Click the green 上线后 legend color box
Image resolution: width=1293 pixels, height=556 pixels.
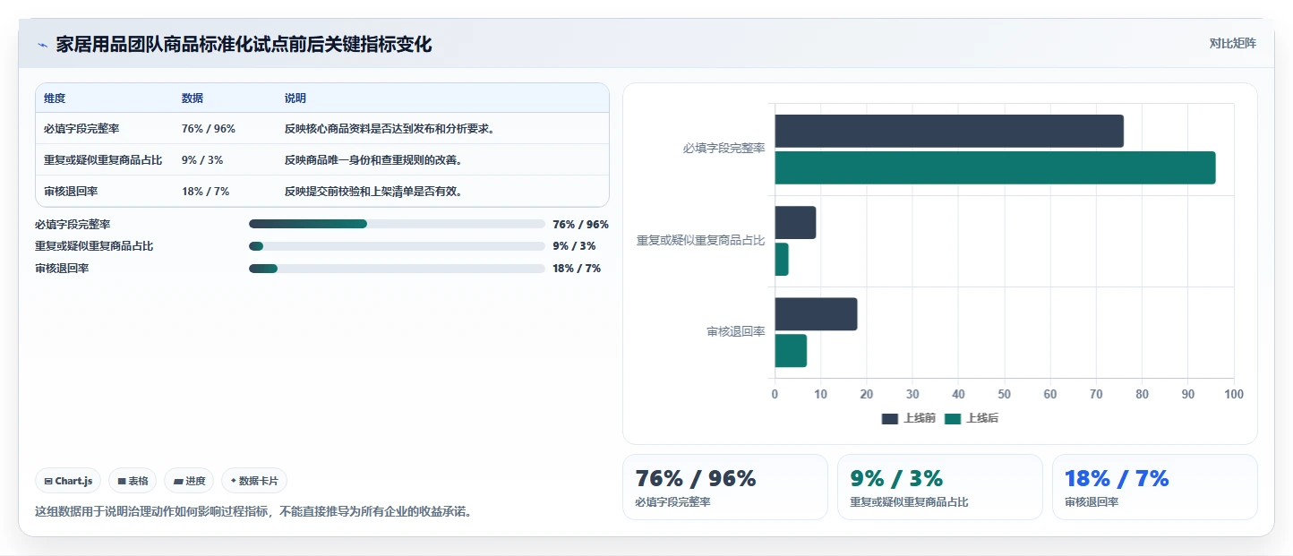coord(952,419)
